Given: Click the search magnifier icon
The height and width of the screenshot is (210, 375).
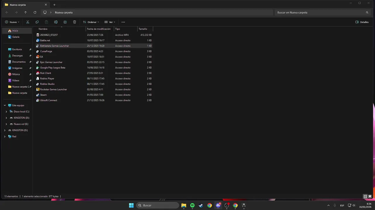Looking at the screenshot, I should 367,13.
